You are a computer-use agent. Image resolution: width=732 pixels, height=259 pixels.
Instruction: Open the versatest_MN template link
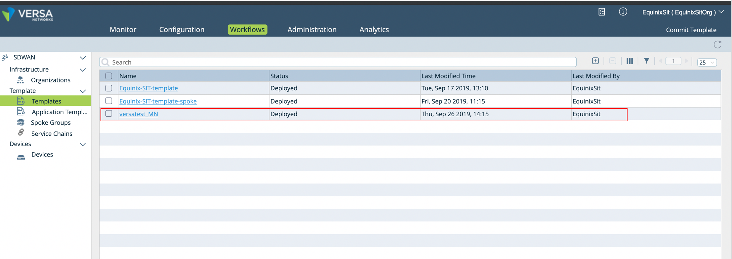pos(139,114)
